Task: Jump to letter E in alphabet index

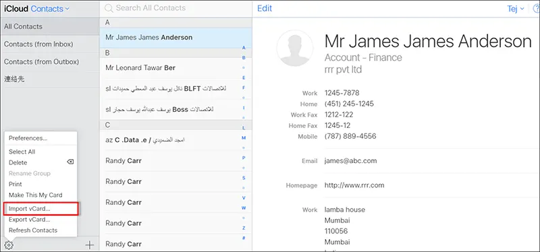Action: coord(244,77)
